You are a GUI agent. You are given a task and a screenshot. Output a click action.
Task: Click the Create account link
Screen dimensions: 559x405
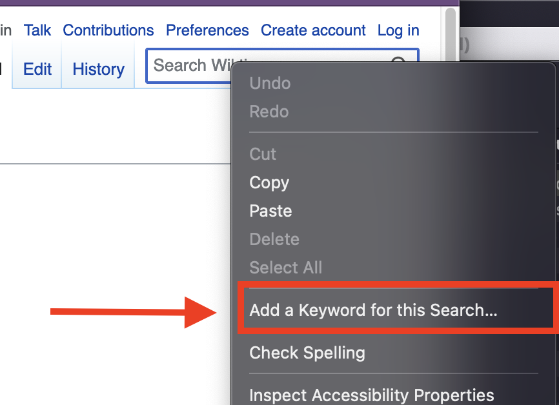(312, 30)
